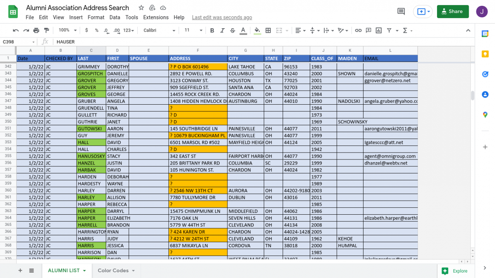This screenshot has height=278, width=495.
Task: Open Google Maps side panel
Action: 485,115
